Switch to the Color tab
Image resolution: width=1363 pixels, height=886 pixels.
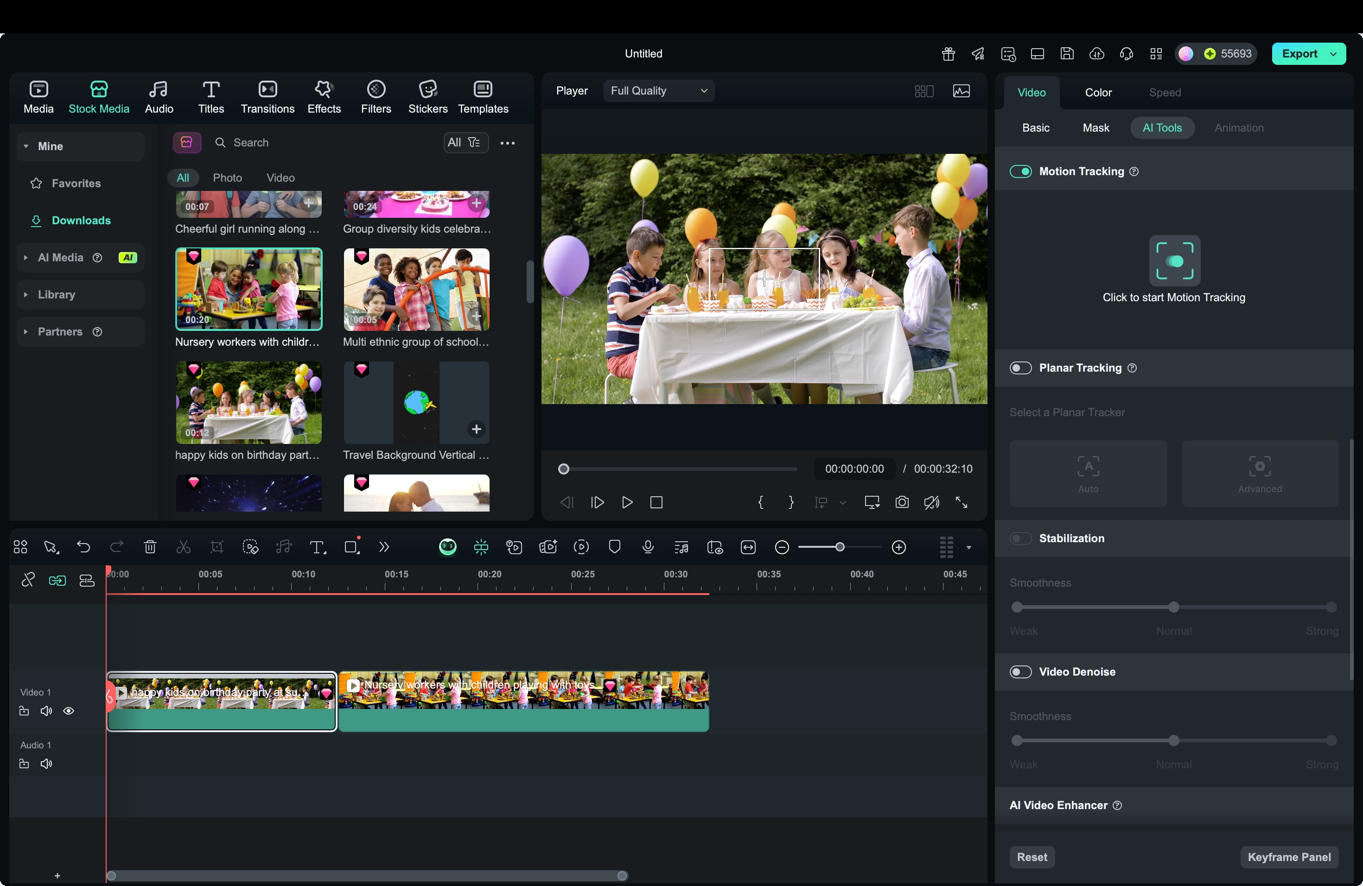[1098, 93]
